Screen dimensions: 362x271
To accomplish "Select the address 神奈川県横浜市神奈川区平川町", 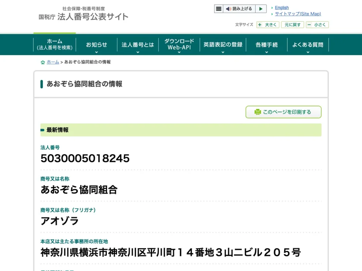I will point(108,252).
